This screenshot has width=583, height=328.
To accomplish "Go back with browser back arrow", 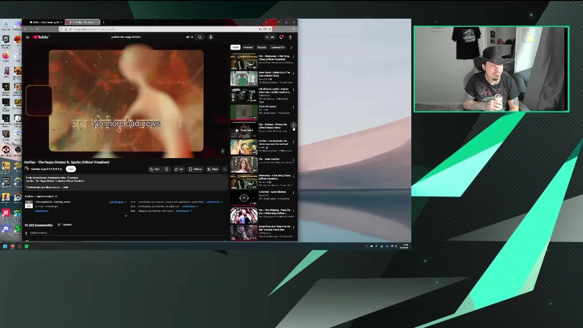I will tap(26, 29).
